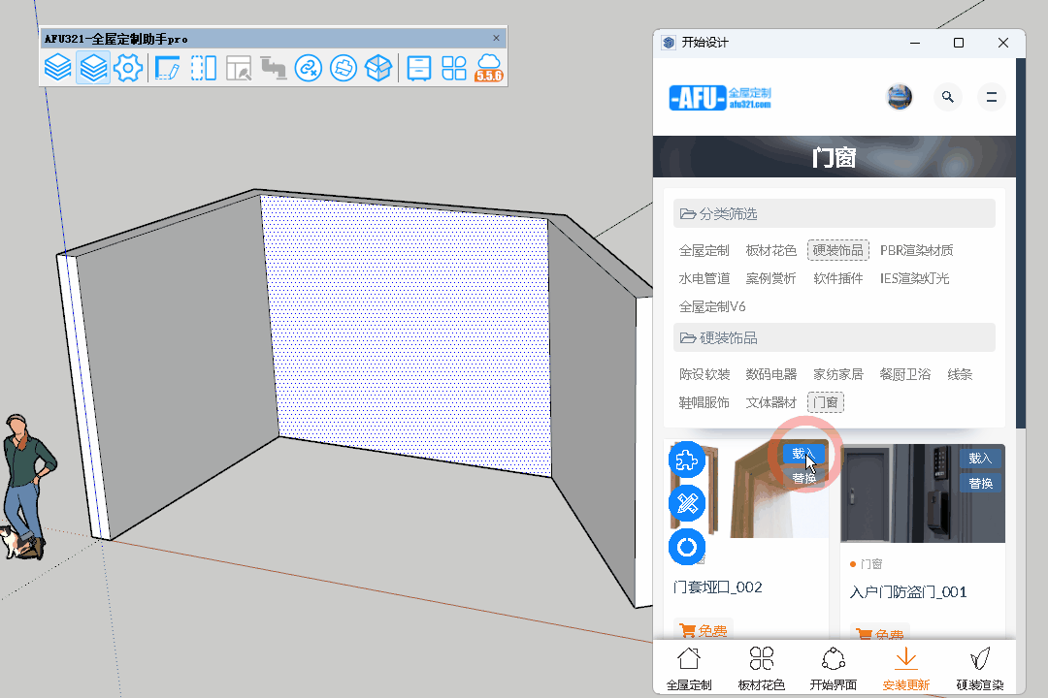Open the hamburger menu in panel header
1048x698 pixels.
click(x=991, y=97)
